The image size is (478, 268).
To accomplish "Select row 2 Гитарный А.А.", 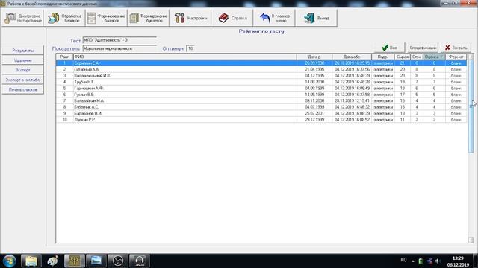I will point(261,69).
